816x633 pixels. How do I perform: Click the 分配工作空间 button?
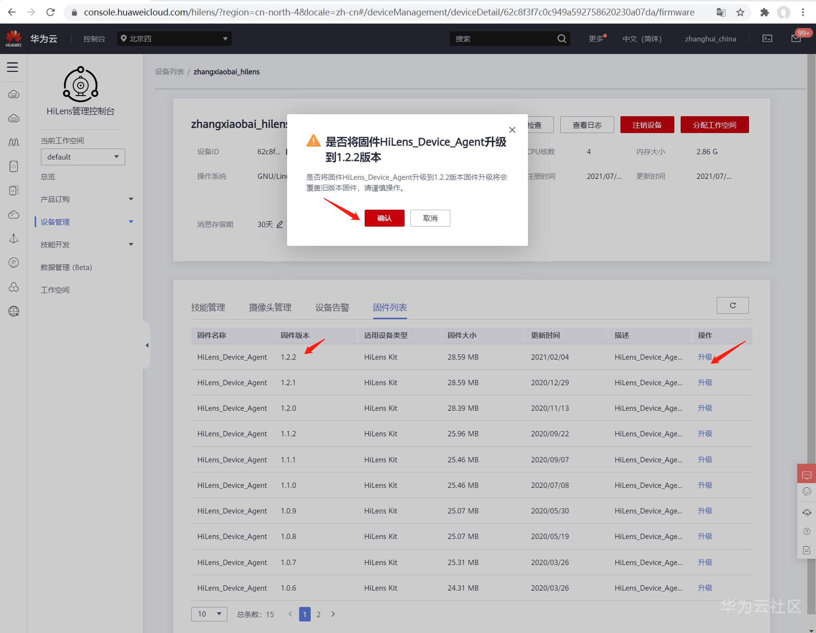pos(715,125)
